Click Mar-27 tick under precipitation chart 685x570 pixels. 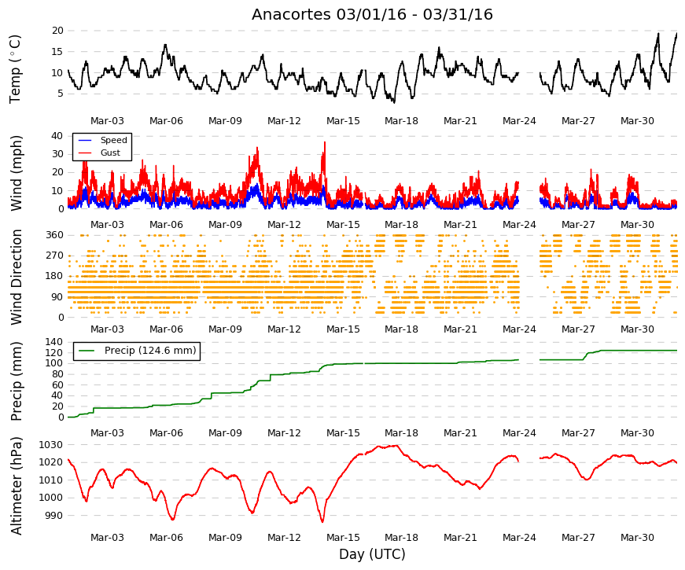pos(578,433)
